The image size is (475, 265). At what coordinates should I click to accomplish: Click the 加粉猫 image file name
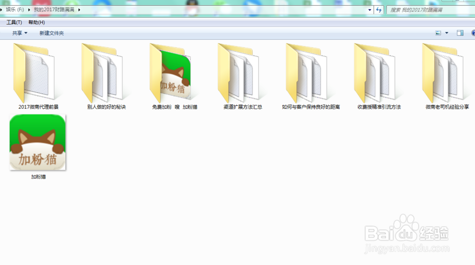coord(38,177)
